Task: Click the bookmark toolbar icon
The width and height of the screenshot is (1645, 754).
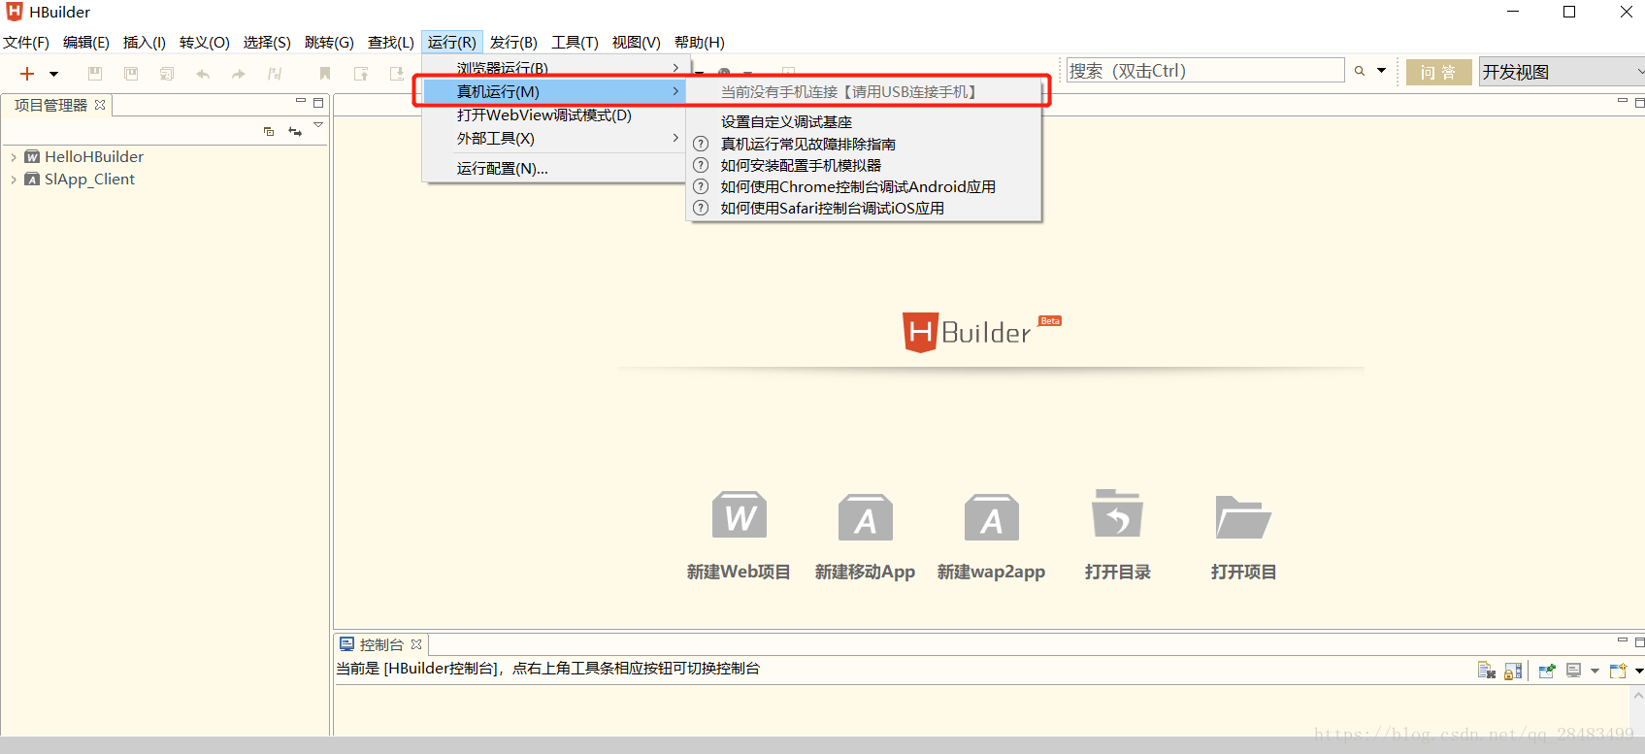Action: [x=325, y=74]
